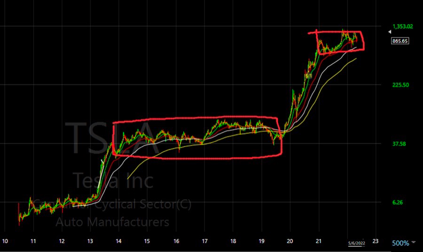Click year 11 on the time axis
This screenshot has width=423, height=252.
pyautogui.click(x=33, y=241)
